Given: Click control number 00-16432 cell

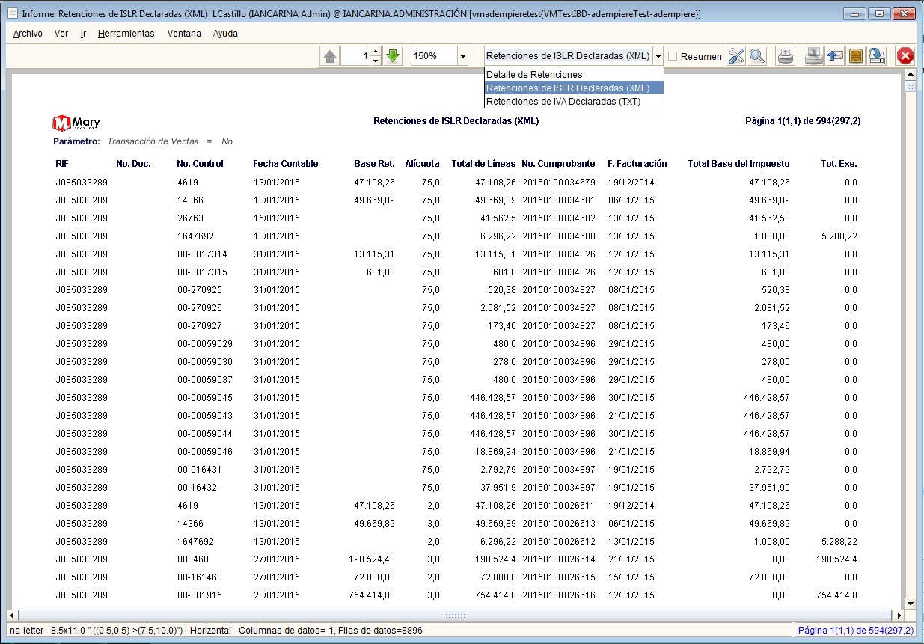Looking at the screenshot, I should 197,487.
